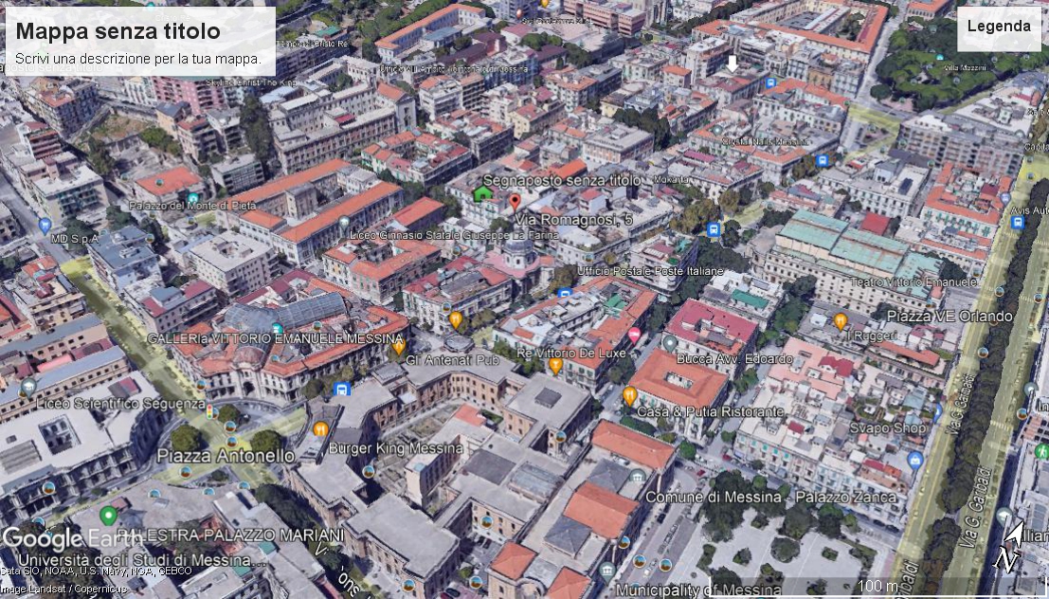Select the Liceo Ginnasio Statale school pin
This screenshot has height=599, width=1049.
coord(344,222)
